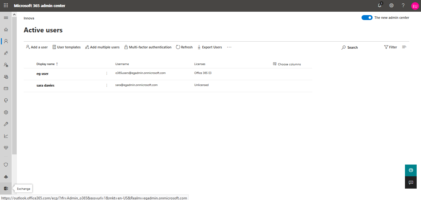This screenshot has height=200, width=421.
Task: Click Add a user
Action: point(37,47)
